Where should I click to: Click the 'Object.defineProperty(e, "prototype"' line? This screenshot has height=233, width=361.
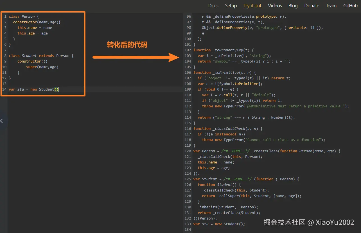(262, 27)
